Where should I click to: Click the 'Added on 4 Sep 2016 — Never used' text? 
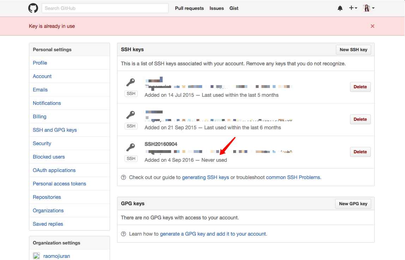[x=186, y=160]
